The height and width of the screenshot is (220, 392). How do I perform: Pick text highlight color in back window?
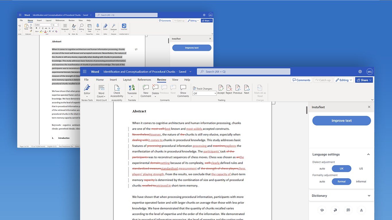click(x=41, y=32)
